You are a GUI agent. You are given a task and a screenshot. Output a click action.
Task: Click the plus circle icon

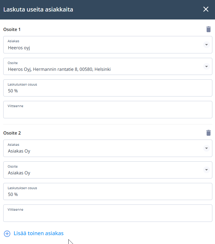pos(7,234)
